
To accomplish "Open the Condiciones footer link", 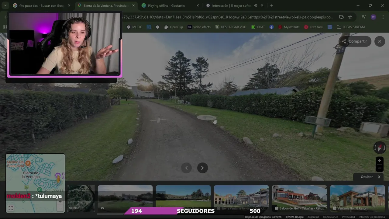I will pos(330,217).
